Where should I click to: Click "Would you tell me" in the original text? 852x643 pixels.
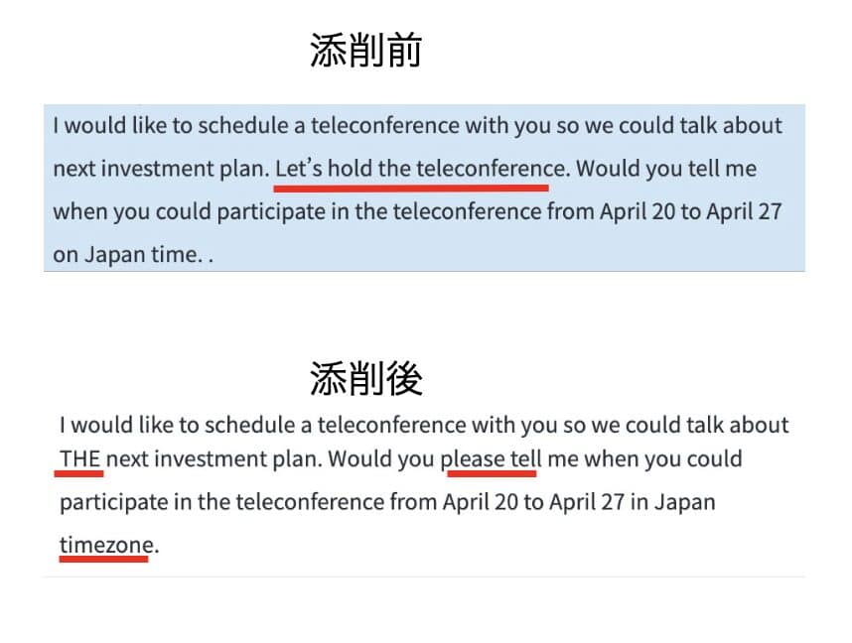pyautogui.click(x=665, y=169)
